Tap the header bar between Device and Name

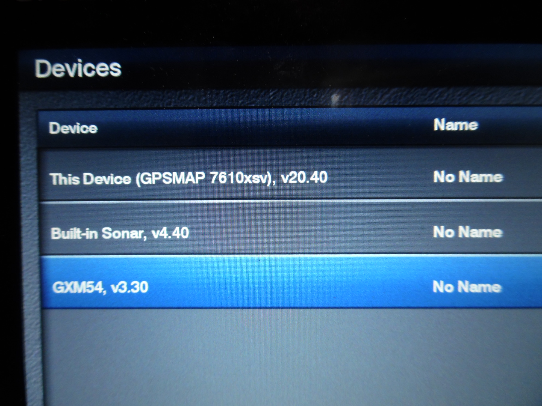click(x=265, y=127)
